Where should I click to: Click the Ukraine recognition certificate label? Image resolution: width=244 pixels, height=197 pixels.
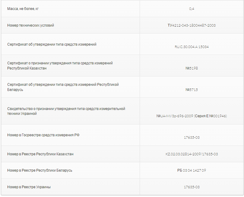[66, 111]
